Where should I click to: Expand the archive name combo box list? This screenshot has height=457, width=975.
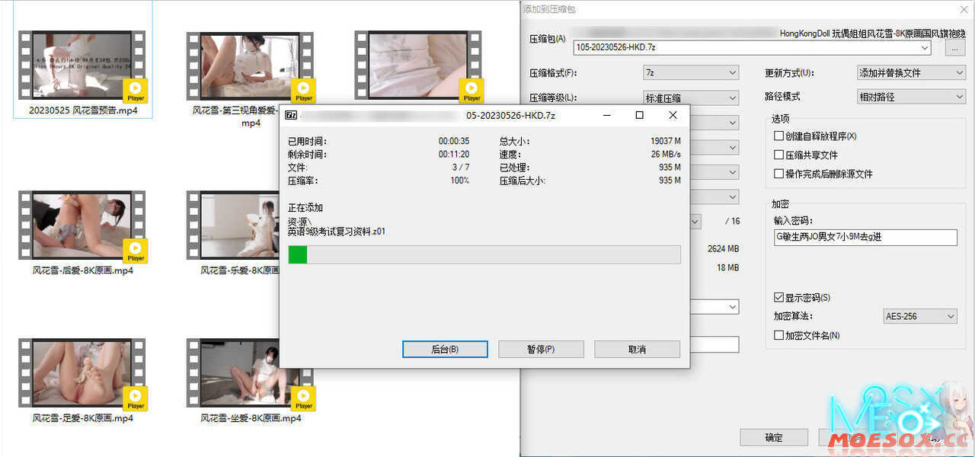pyautogui.click(x=925, y=47)
